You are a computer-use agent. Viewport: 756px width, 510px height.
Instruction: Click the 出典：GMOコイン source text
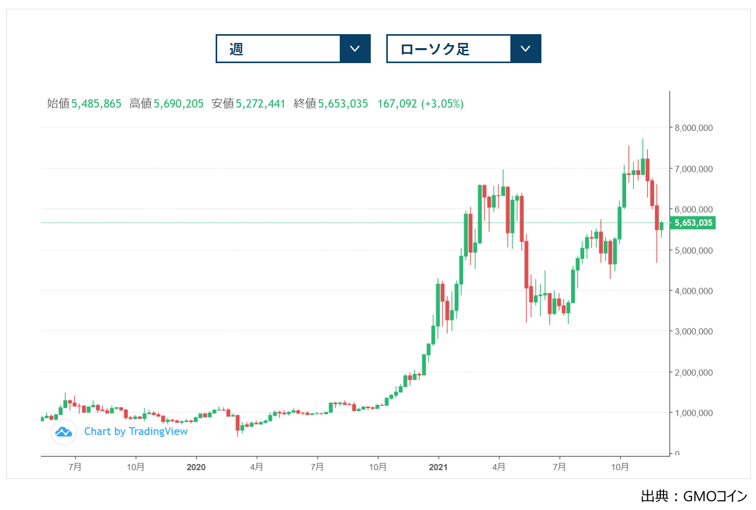(x=693, y=497)
